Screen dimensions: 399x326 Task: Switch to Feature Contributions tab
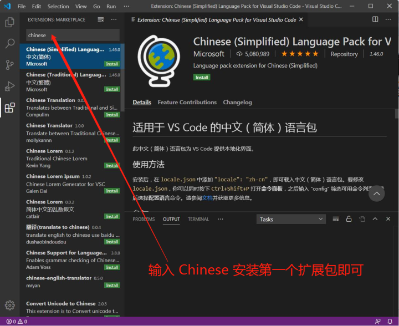[187, 103]
